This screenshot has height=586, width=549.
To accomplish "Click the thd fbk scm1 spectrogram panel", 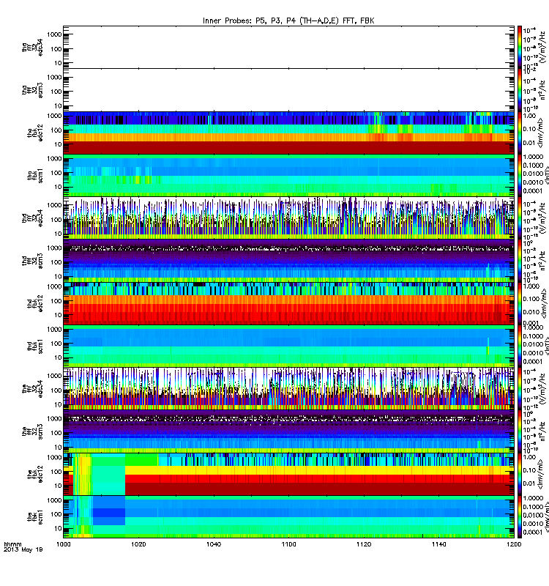I will point(288,346).
